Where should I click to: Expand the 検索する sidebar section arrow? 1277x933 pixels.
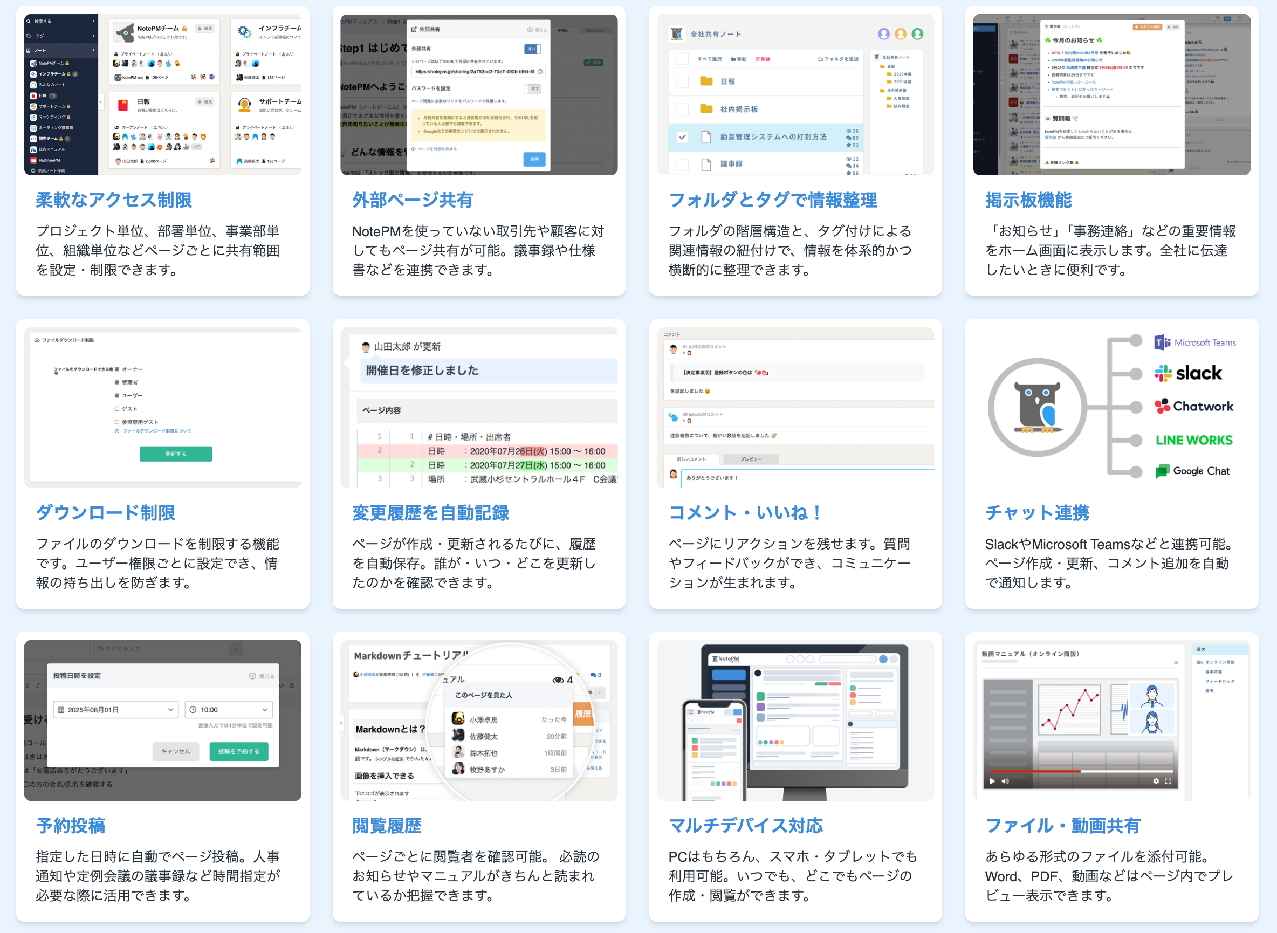click(x=93, y=22)
